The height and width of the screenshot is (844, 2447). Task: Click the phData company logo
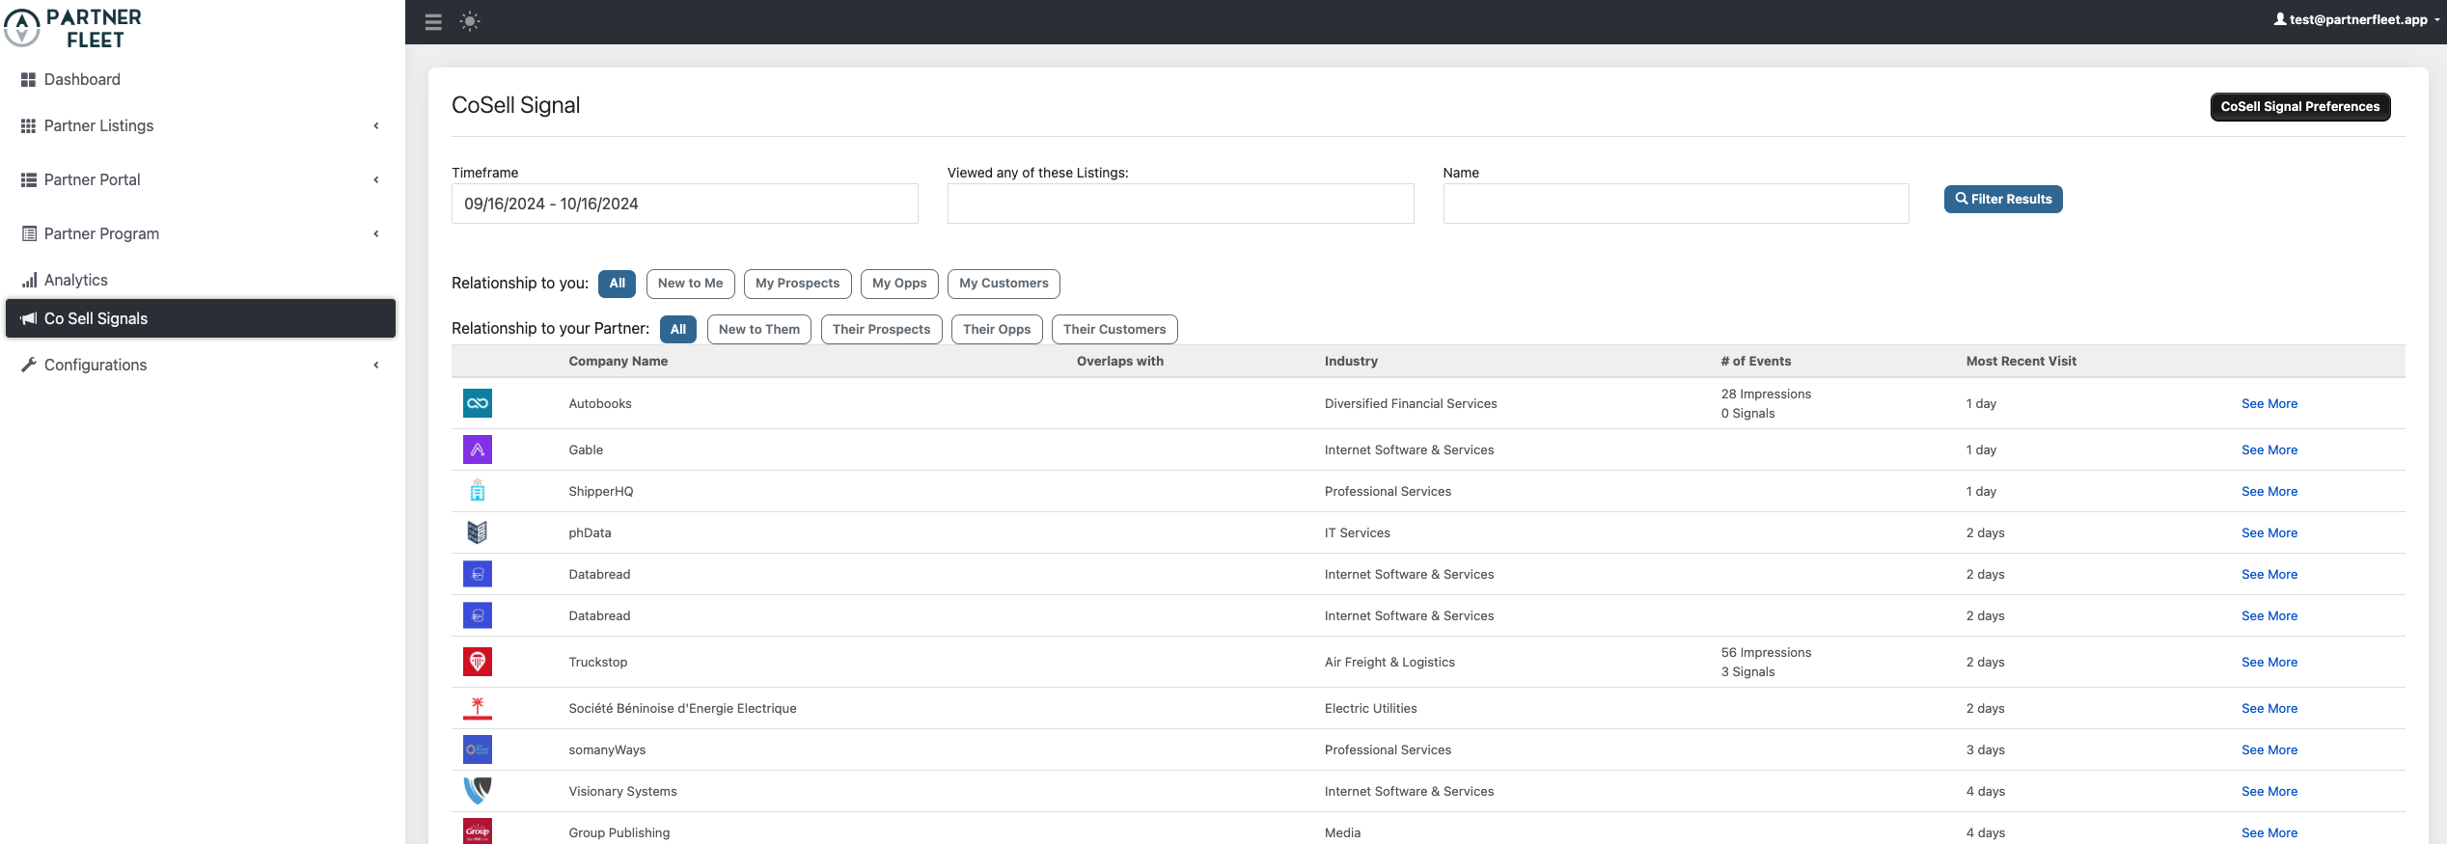pos(478,532)
